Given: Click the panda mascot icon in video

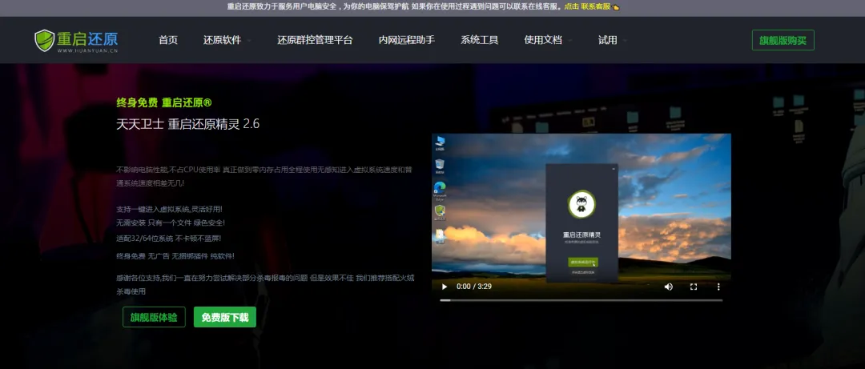Looking at the screenshot, I should [x=581, y=204].
